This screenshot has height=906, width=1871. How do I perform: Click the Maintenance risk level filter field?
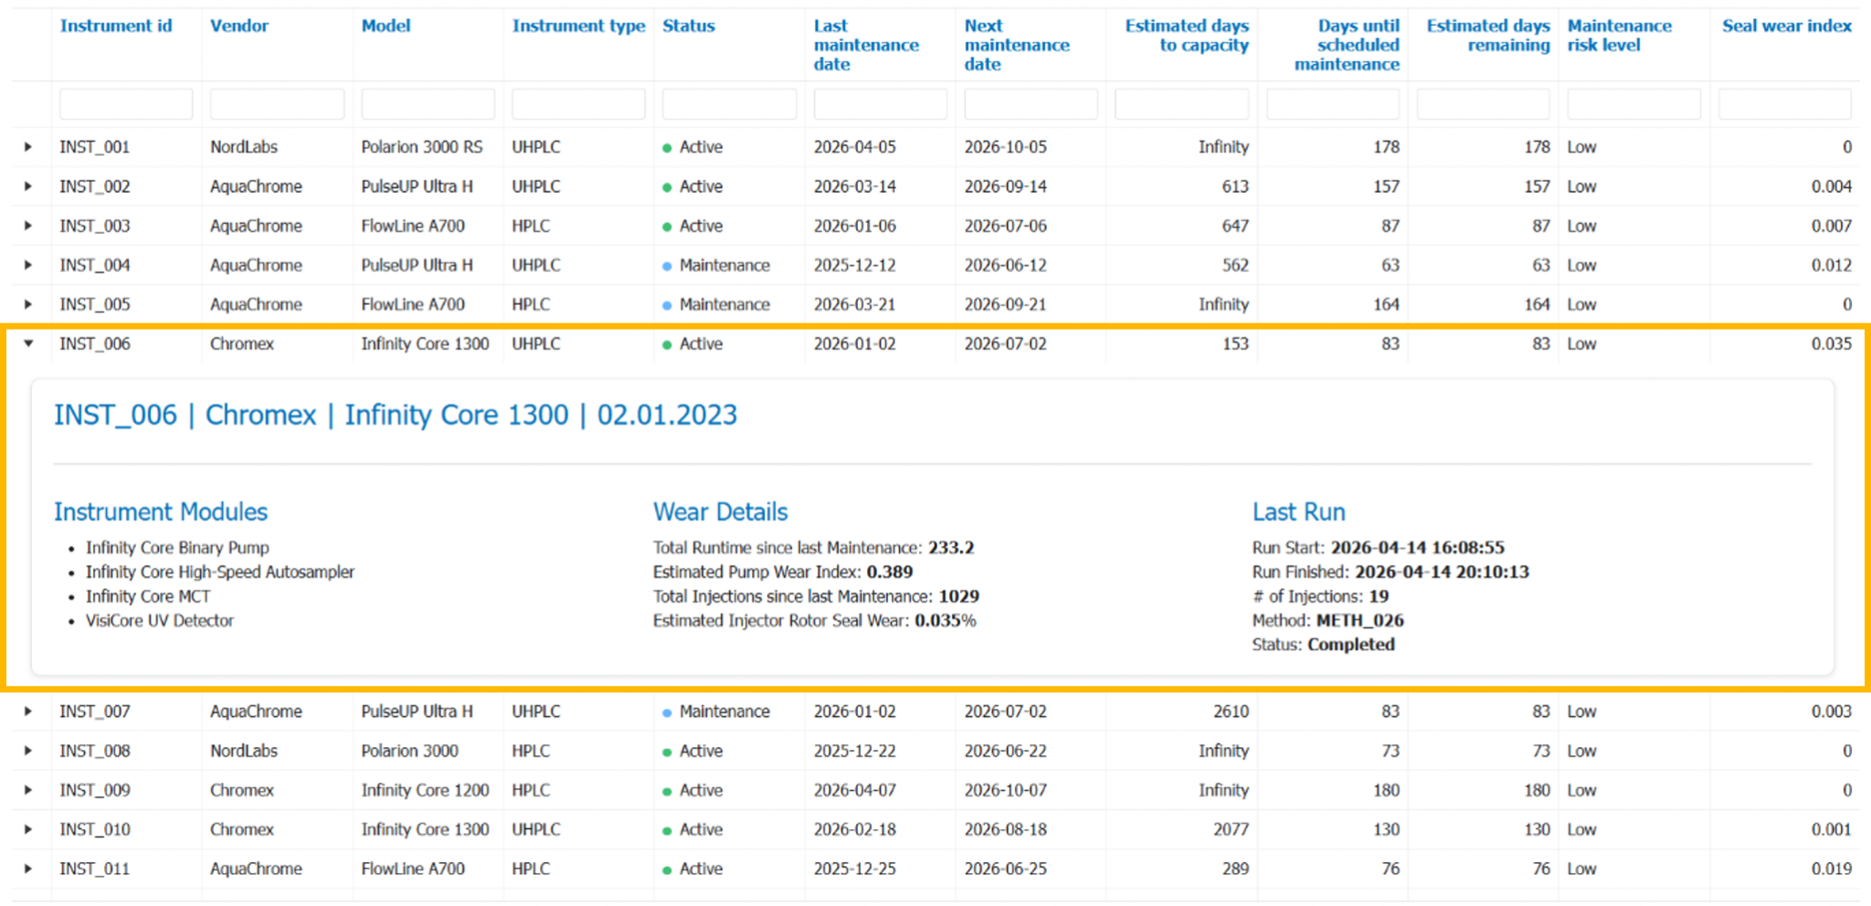coord(1634,104)
